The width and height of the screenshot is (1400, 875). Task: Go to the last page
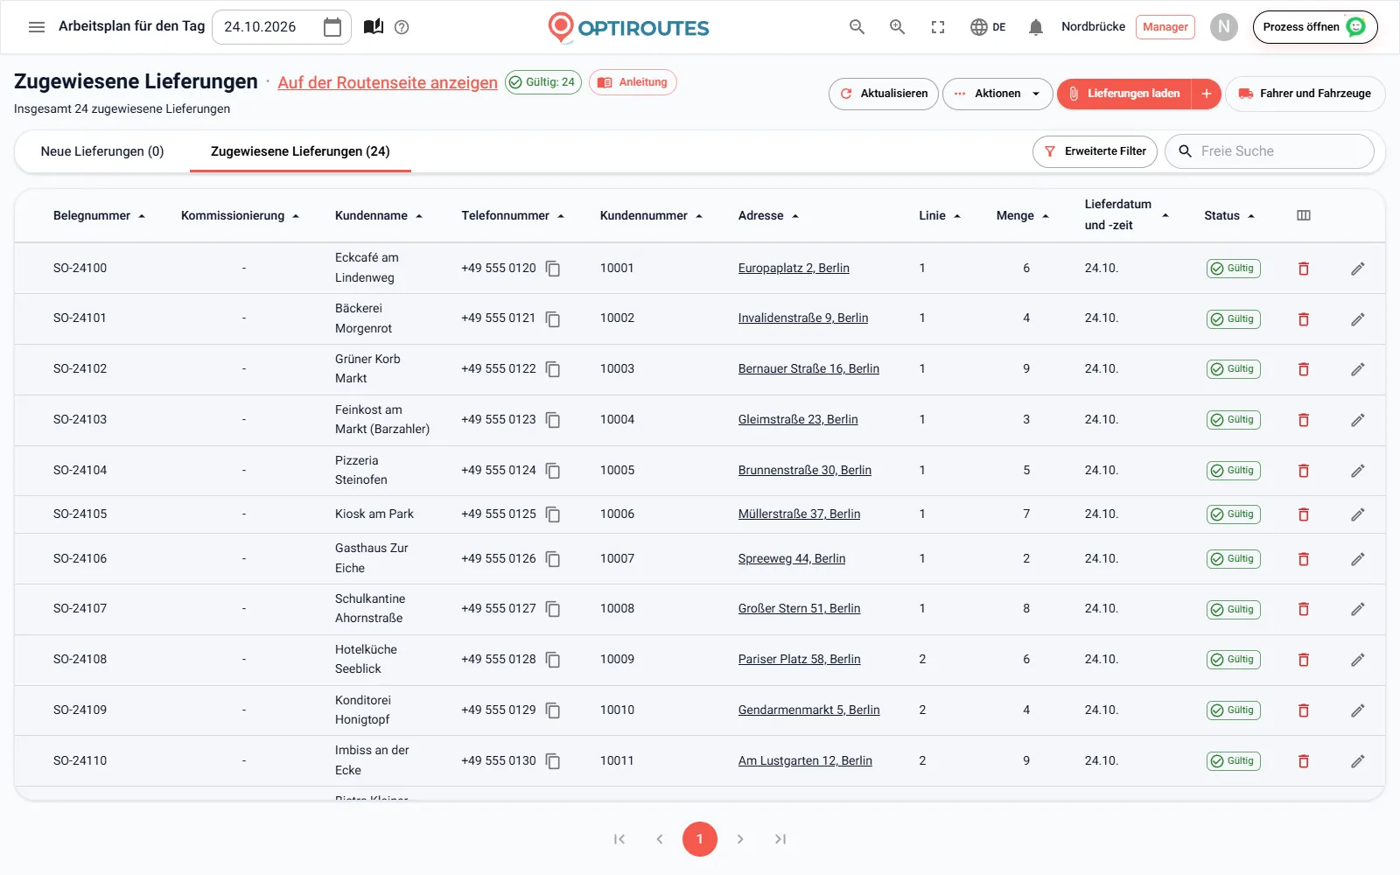pyautogui.click(x=780, y=839)
